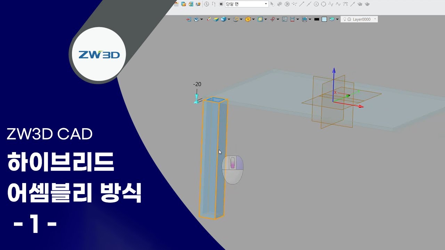Viewport: 445px width, 250px height.
Task: Expand arrow next to dimension bracket icon
Action: (298, 19)
